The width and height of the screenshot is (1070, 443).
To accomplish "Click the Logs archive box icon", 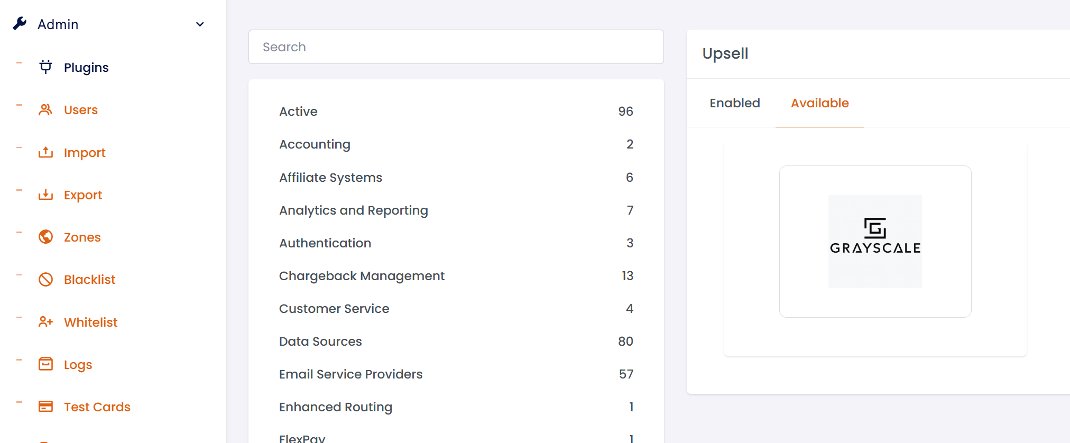I will [46, 364].
